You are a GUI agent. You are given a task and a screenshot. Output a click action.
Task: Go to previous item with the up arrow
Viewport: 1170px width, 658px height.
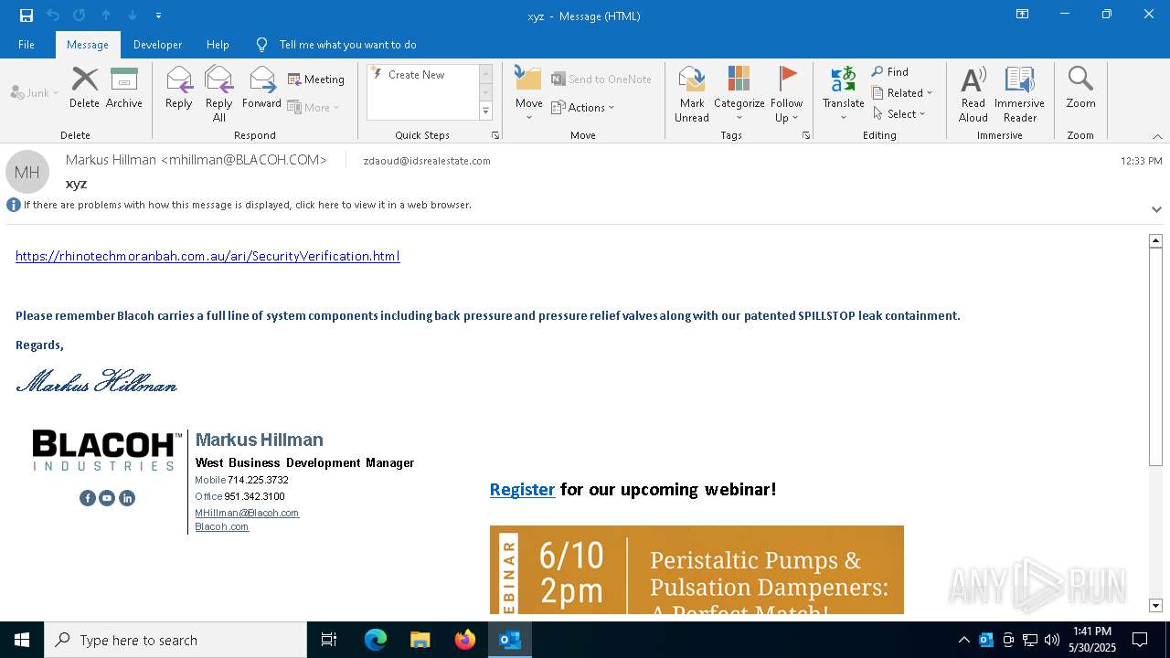[x=106, y=15]
